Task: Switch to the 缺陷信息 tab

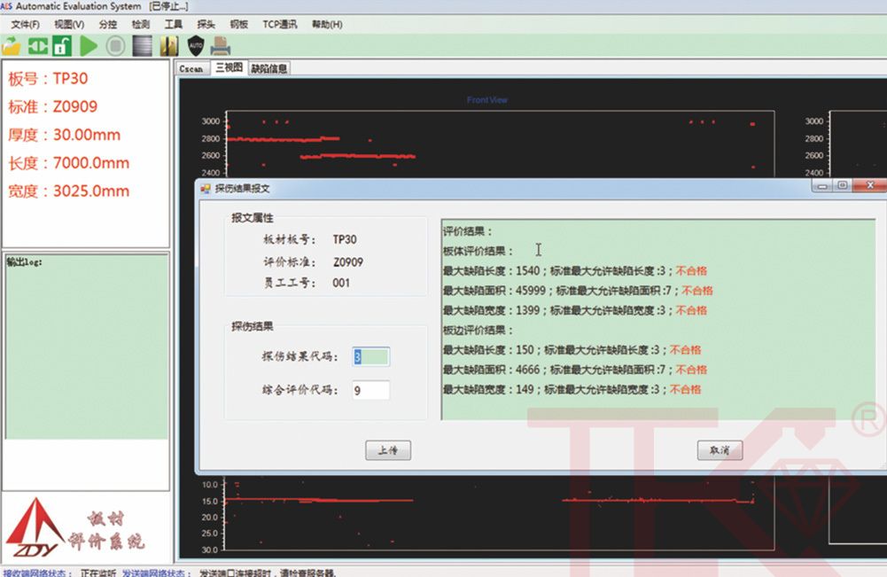Action: [x=268, y=68]
